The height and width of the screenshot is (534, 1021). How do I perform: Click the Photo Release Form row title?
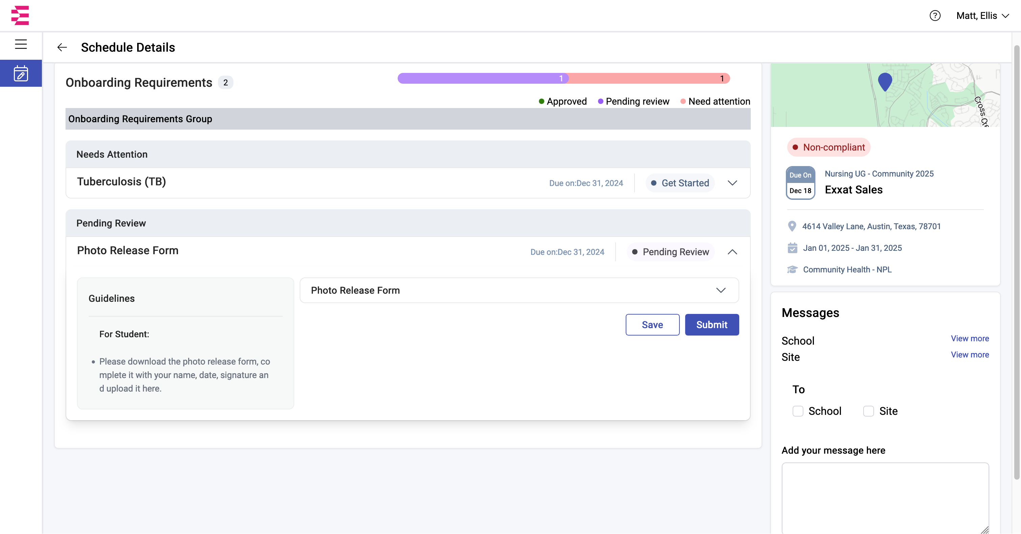coord(128,250)
